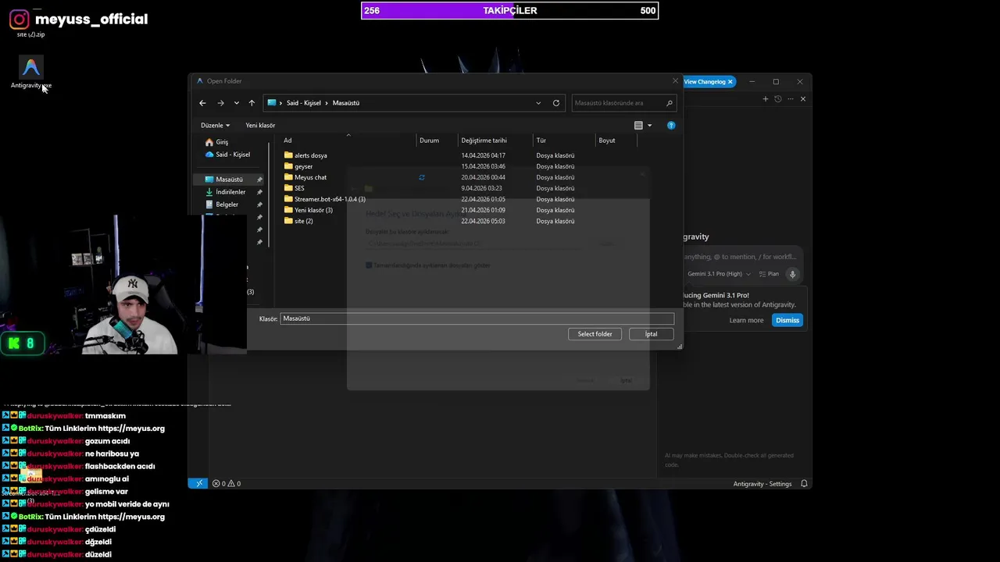This screenshot has width=1000, height=562.
Task: Click the Antigravity chat prompt input
Action: coord(741,257)
